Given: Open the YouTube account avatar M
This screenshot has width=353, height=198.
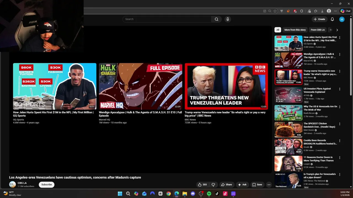Looking at the screenshot, I should [x=342, y=19].
